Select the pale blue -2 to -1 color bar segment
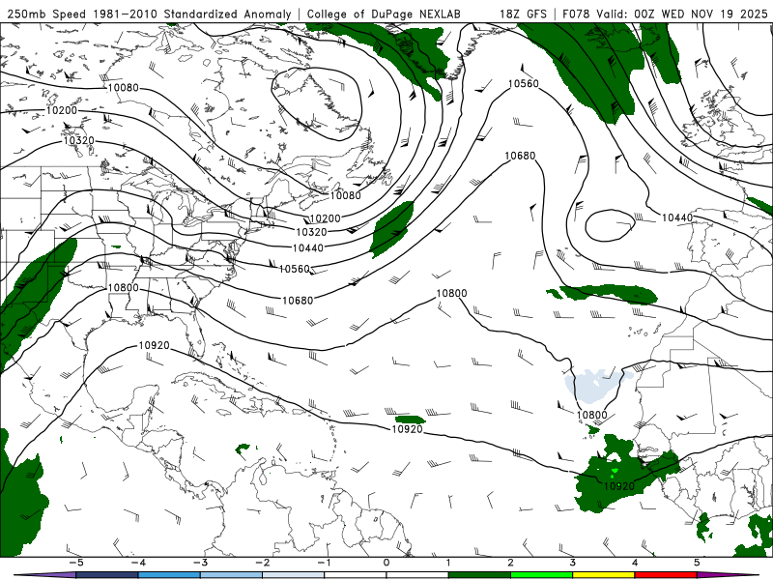The height and width of the screenshot is (580, 773). point(294,575)
